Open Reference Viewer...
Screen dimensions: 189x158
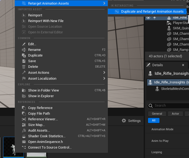click(61, 119)
